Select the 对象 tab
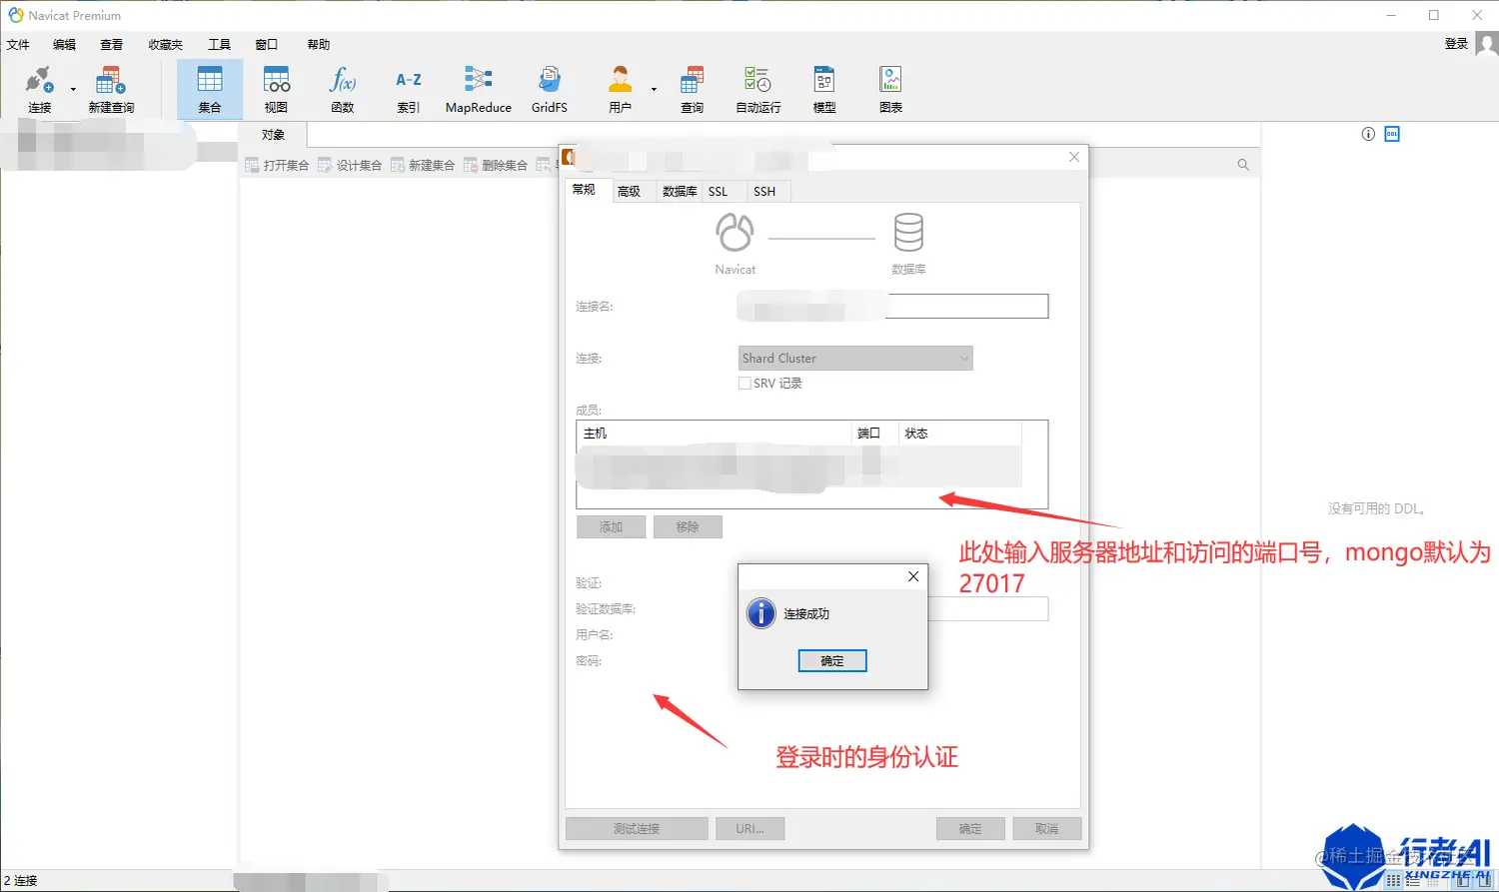This screenshot has height=892, width=1499. click(273, 134)
